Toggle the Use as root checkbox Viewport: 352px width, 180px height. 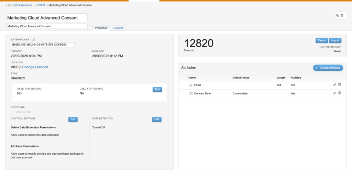point(13,112)
